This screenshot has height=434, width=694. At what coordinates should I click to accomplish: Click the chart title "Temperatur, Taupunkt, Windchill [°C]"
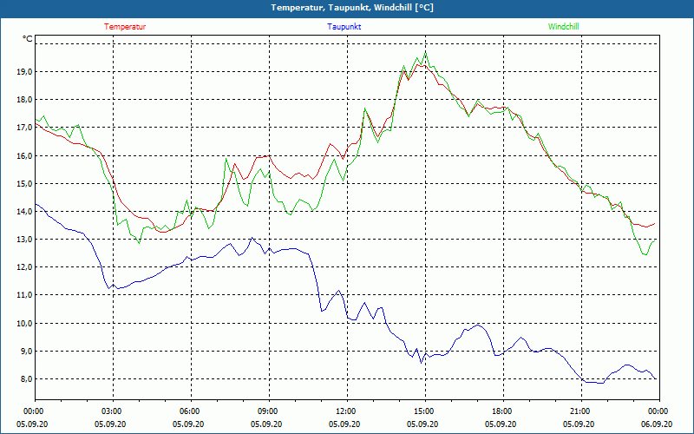(x=352, y=8)
